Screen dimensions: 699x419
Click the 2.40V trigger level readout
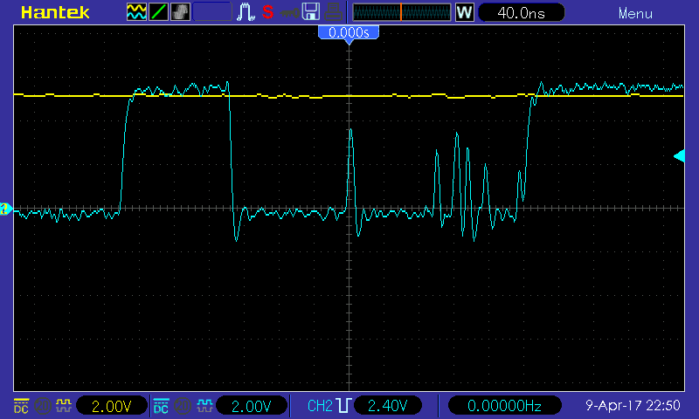point(387,406)
